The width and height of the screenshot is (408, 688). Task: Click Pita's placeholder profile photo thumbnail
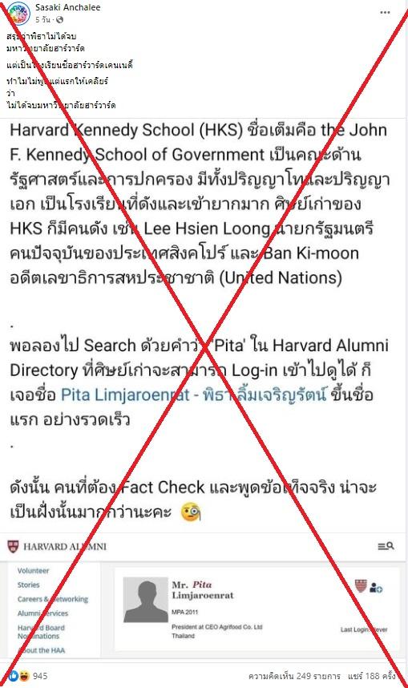pos(146,599)
